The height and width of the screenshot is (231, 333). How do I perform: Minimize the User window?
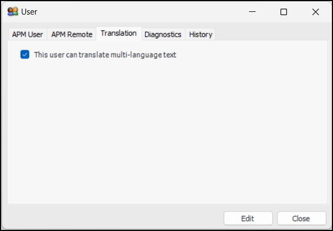pyautogui.click(x=252, y=12)
